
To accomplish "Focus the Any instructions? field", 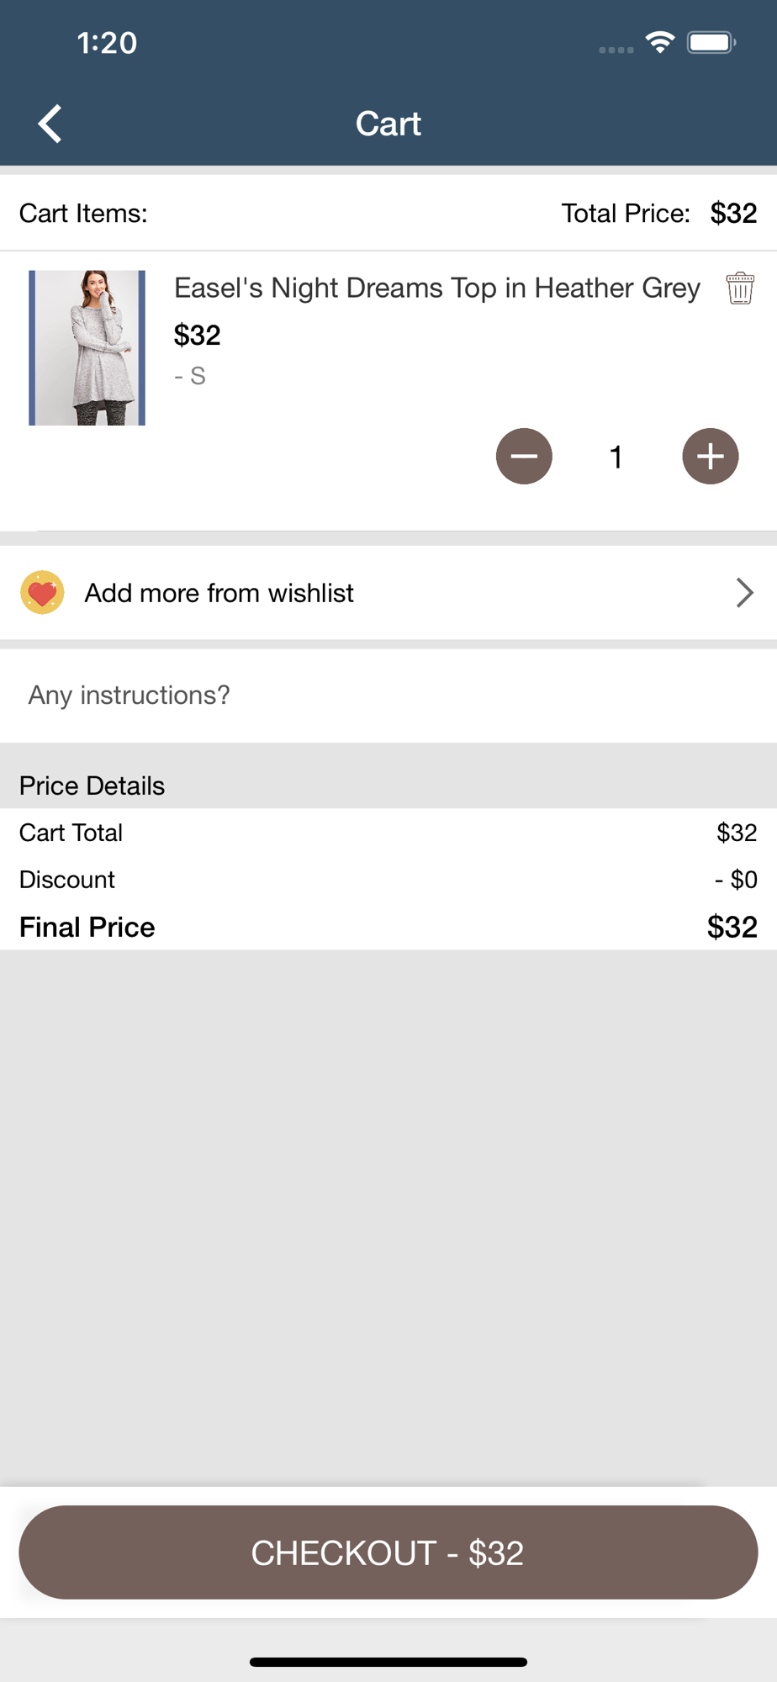I will point(388,696).
